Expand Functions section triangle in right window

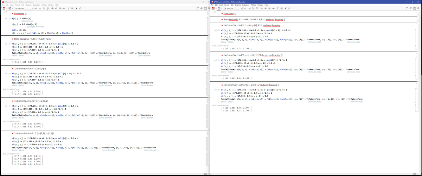click(x=235, y=14)
